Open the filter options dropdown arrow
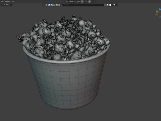 click(116, 5)
